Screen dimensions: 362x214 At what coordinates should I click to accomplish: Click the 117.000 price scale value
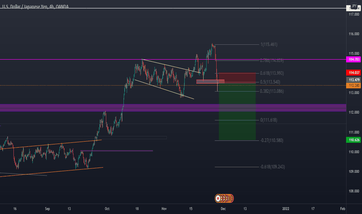354,14
